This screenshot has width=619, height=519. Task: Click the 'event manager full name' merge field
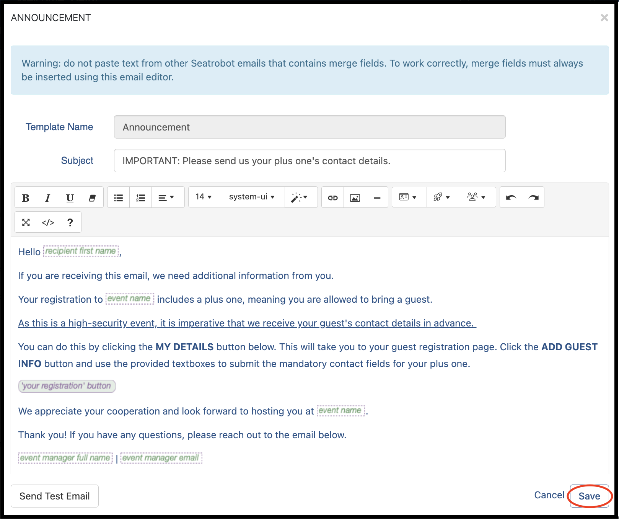pyautogui.click(x=65, y=458)
